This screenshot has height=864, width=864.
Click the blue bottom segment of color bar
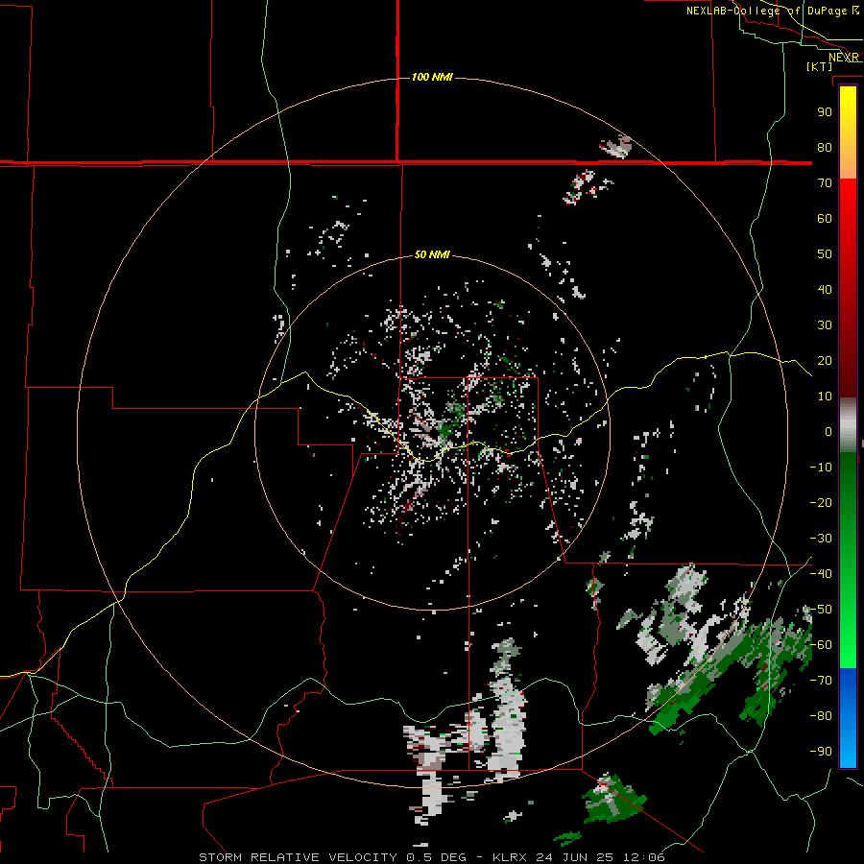click(x=848, y=717)
